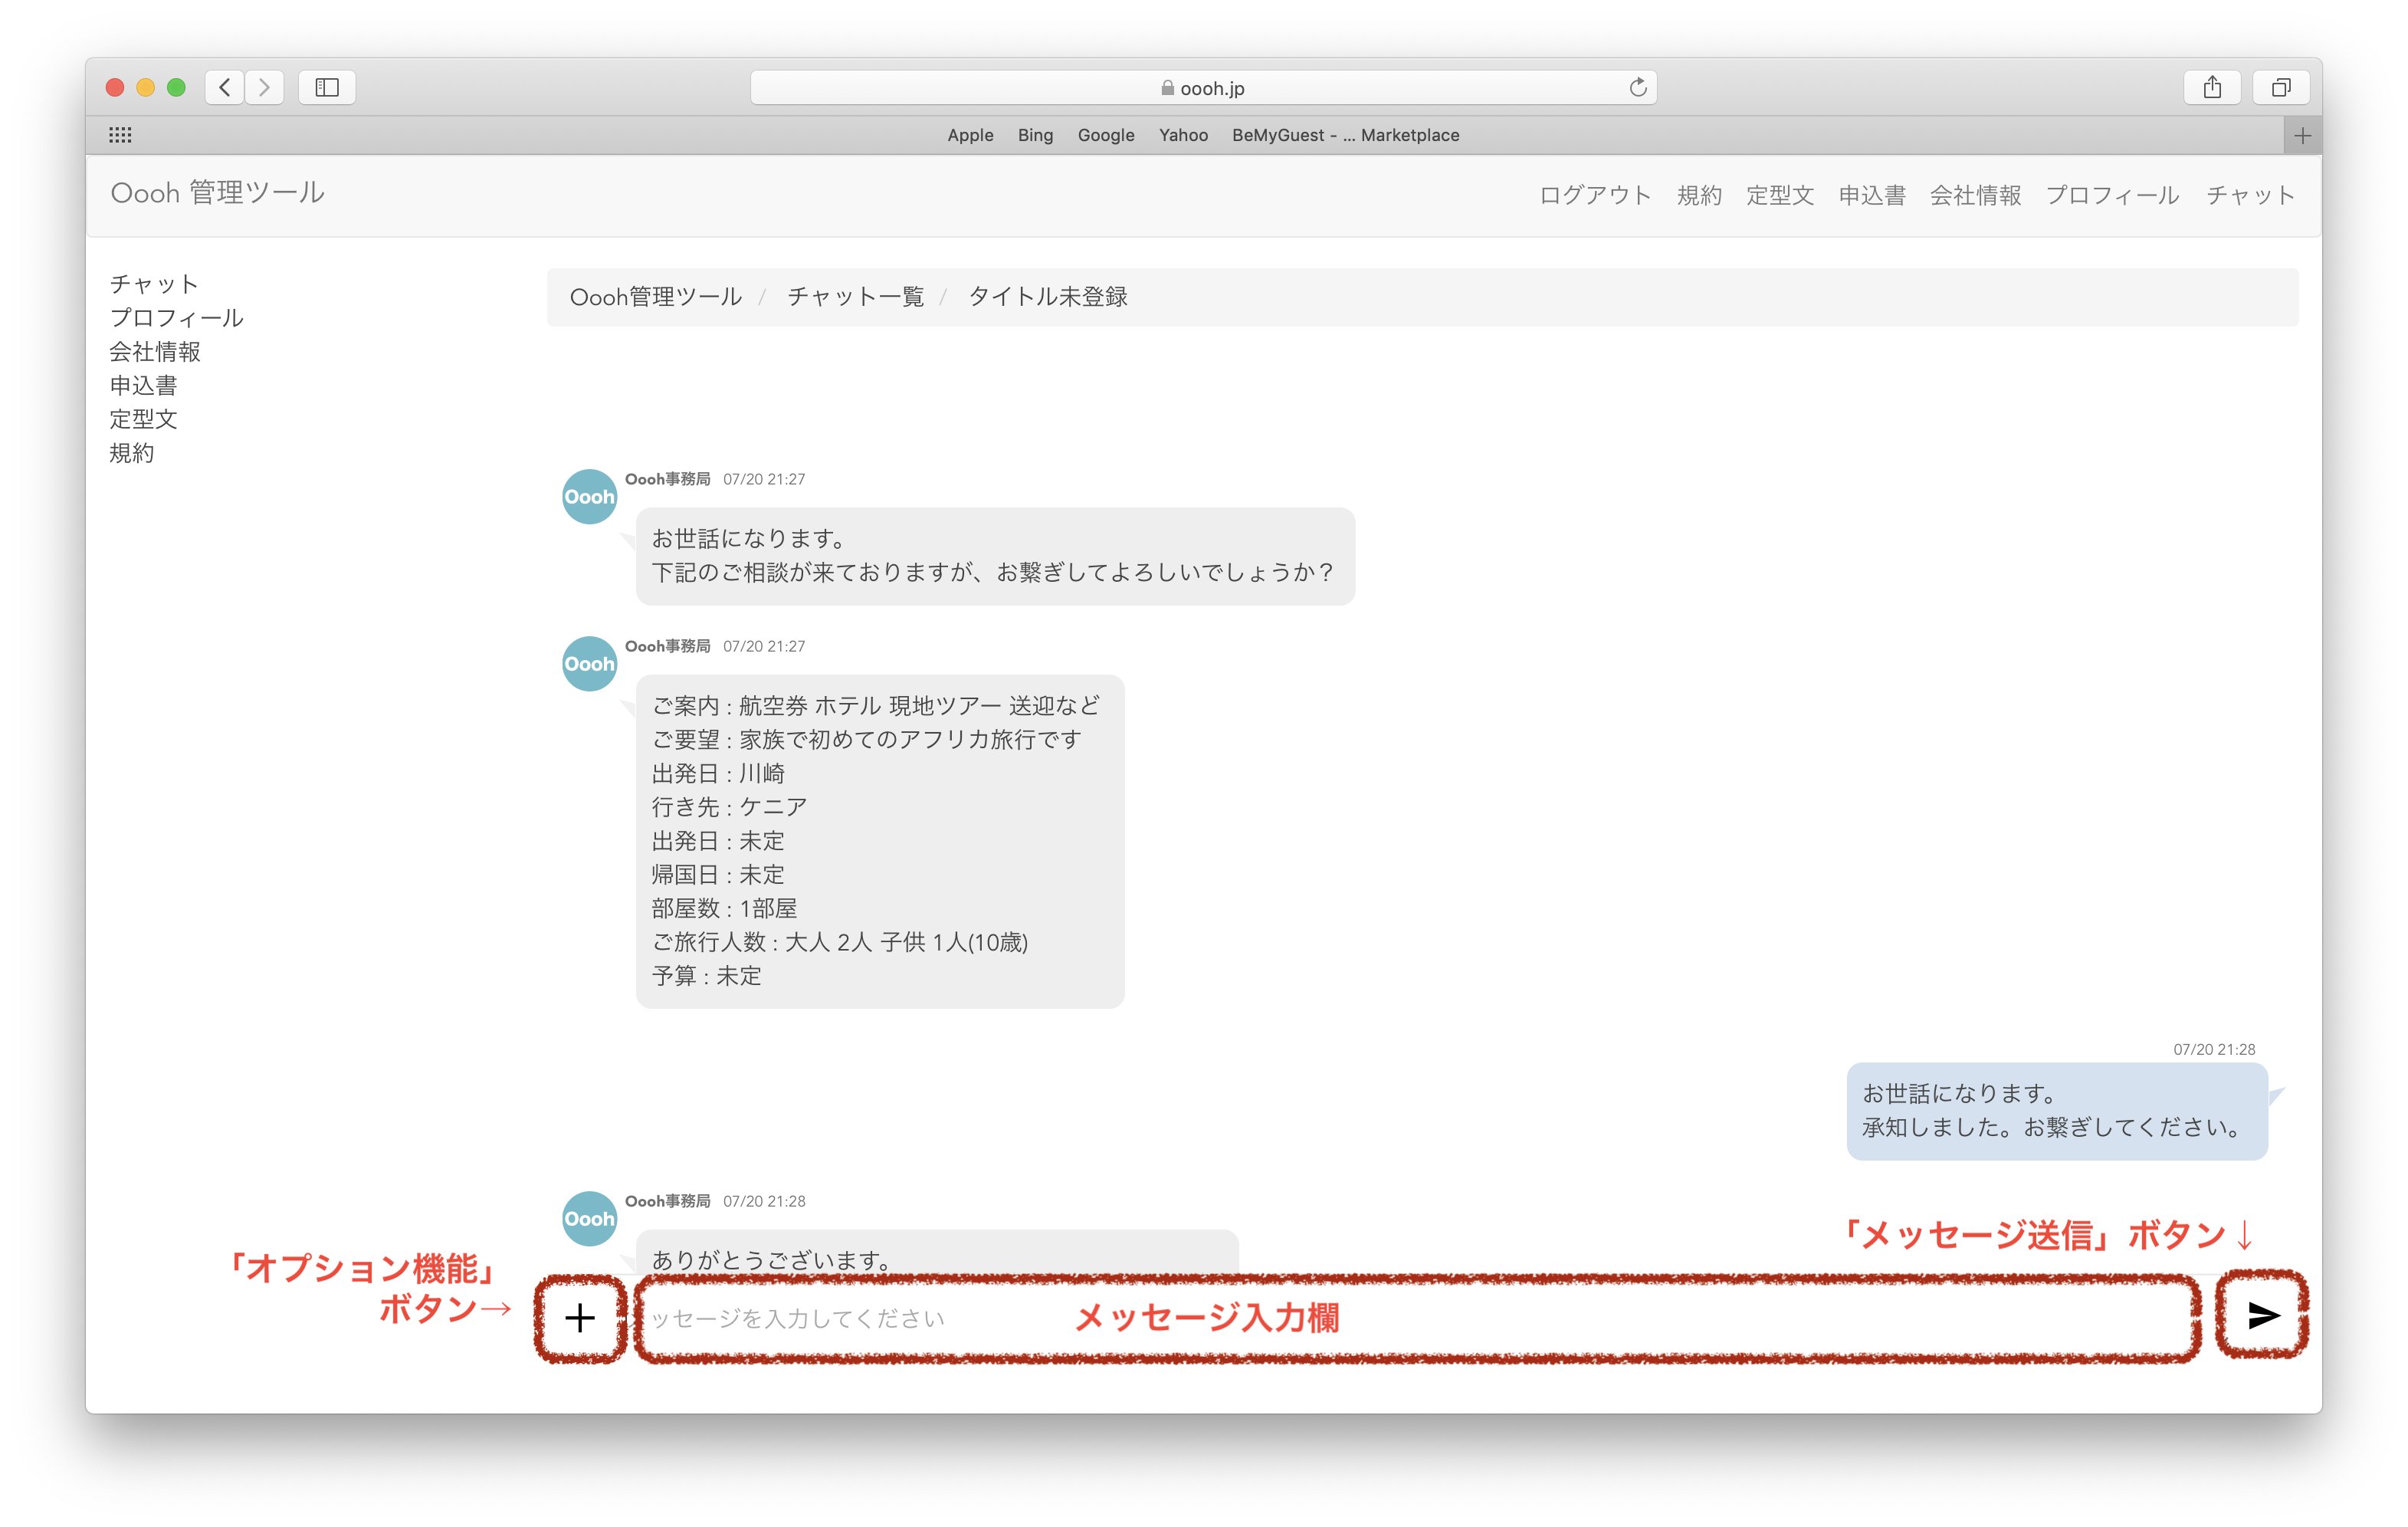The image size is (2408, 1527).
Task: Reload page with refresh icon
Action: (1638, 87)
